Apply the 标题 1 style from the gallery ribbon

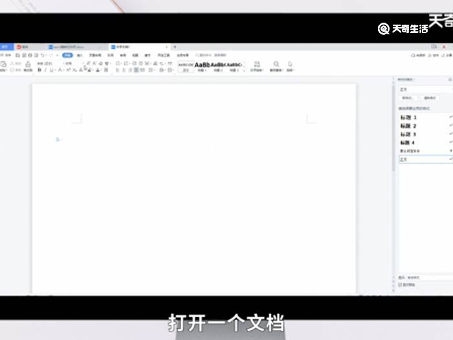[202, 67]
